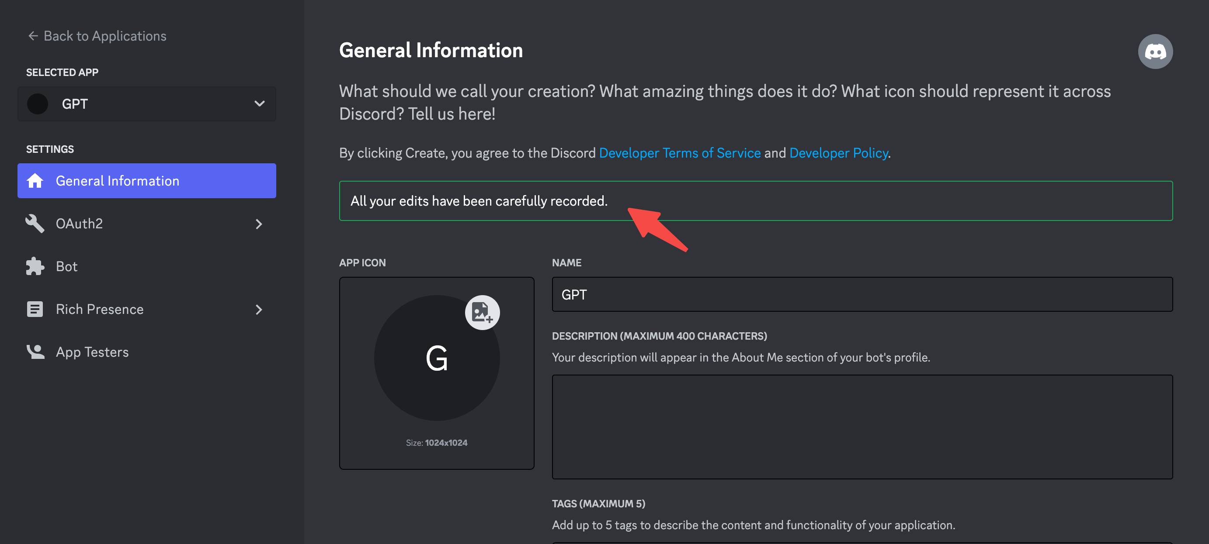The width and height of the screenshot is (1209, 544).
Task: Click the SELECTED APP label
Action: 62,72
